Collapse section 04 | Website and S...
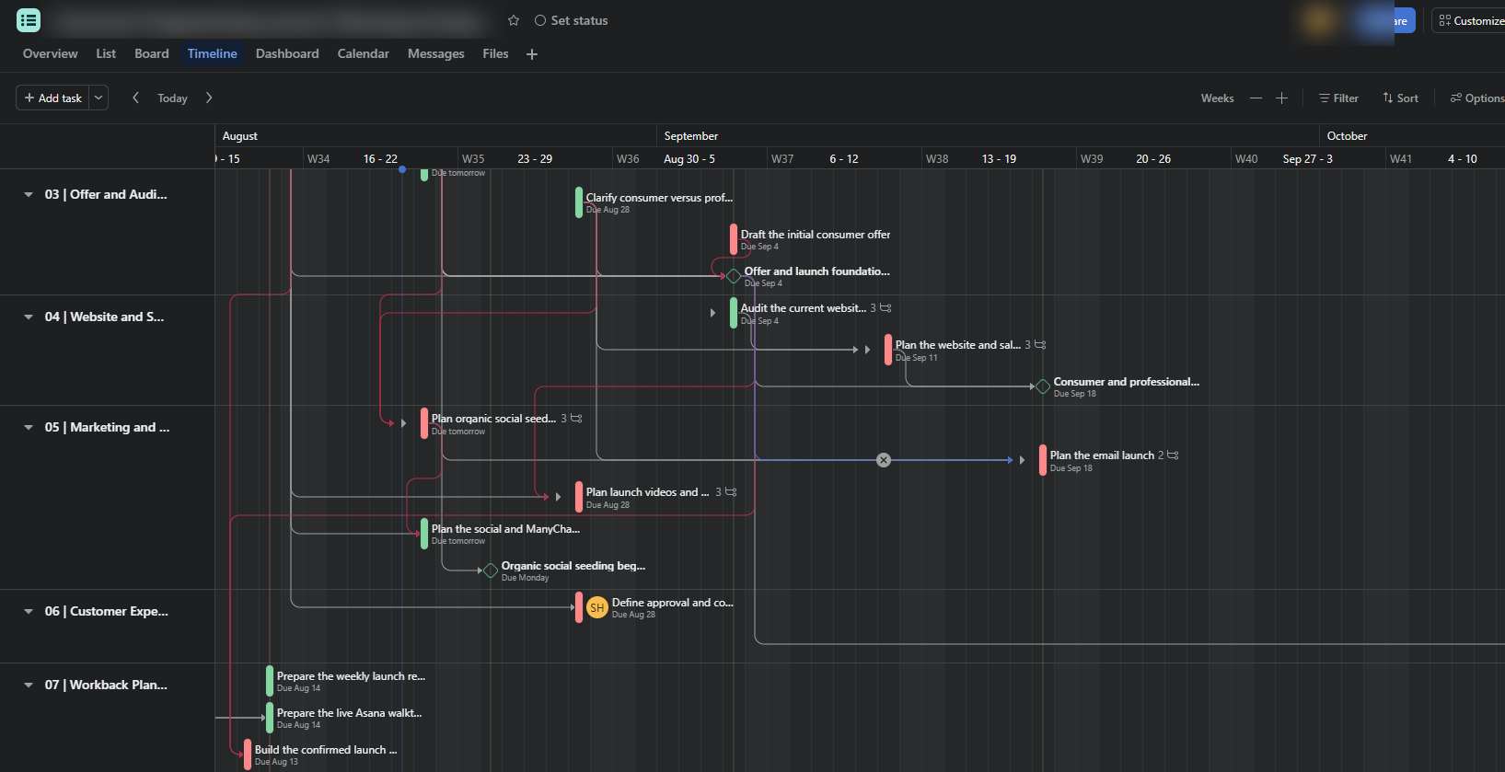1505x772 pixels. [29, 317]
